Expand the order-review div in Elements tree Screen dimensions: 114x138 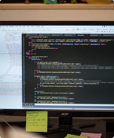9,52
